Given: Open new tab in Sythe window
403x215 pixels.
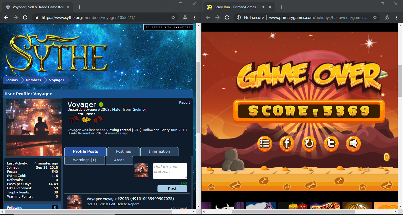Looking at the screenshot, I should pyautogui.click(x=79, y=7).
